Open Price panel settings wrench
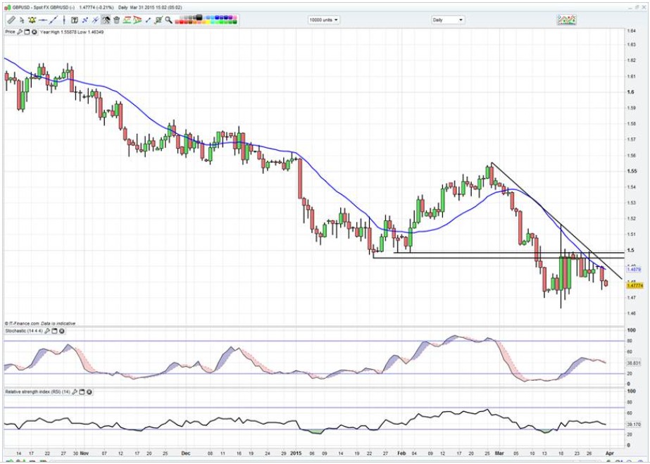Screen dimensions: 650x464 [x=20, y=32]
